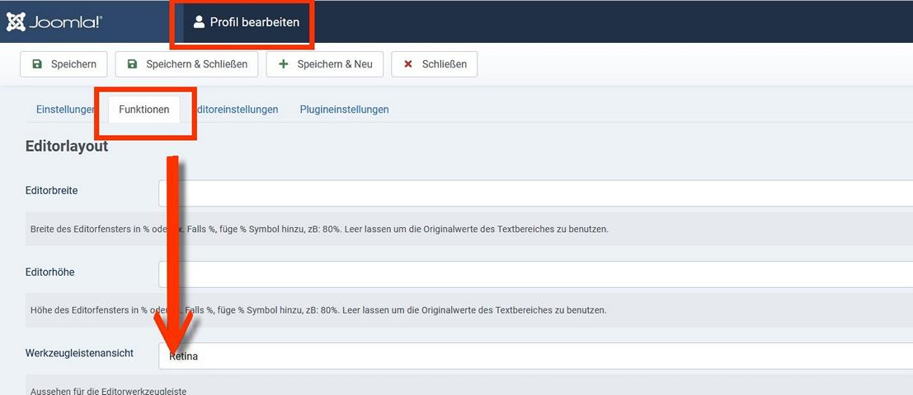The width and height of the screenshot is (913, 395).
Task: Click the Höhe des Editorfensters help text
Action: 318,310
